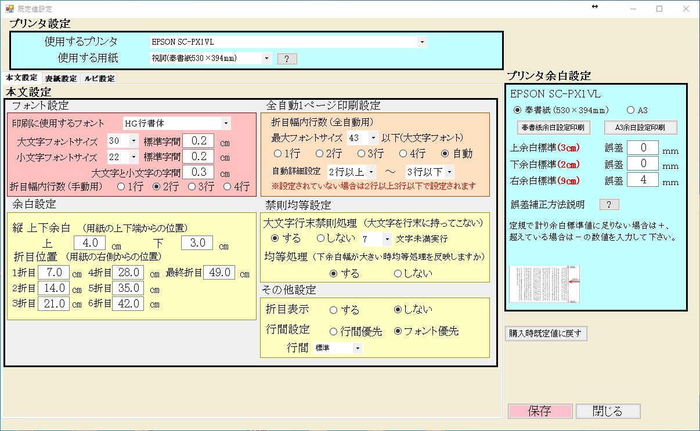Select 行間優先 line spacing option

click(356, 331)
